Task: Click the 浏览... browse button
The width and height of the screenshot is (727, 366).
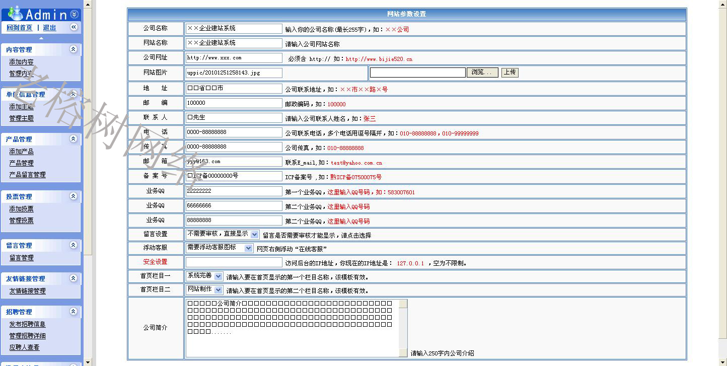Action: 482,72
